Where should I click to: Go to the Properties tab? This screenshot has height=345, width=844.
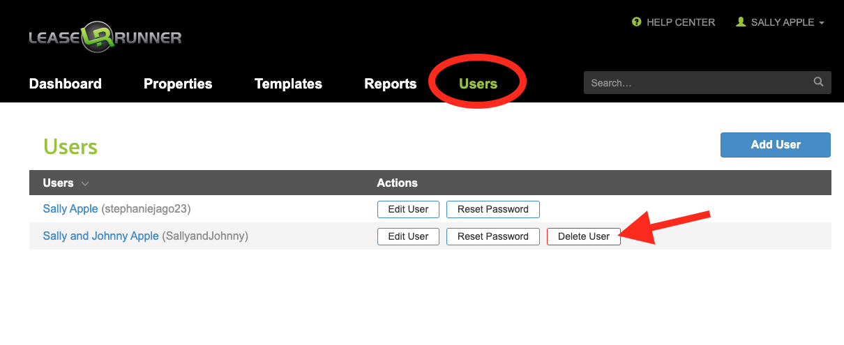point(178,84)
